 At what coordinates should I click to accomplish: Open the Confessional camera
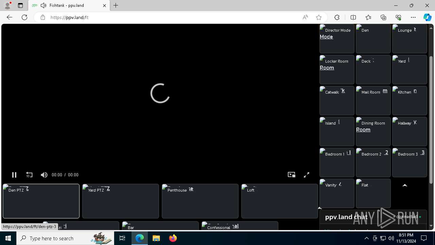(240, 226)
